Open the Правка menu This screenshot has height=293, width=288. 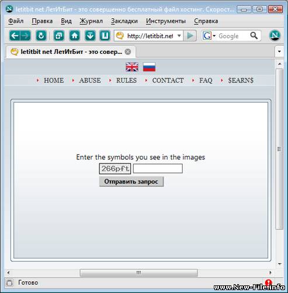coord(42,21)
